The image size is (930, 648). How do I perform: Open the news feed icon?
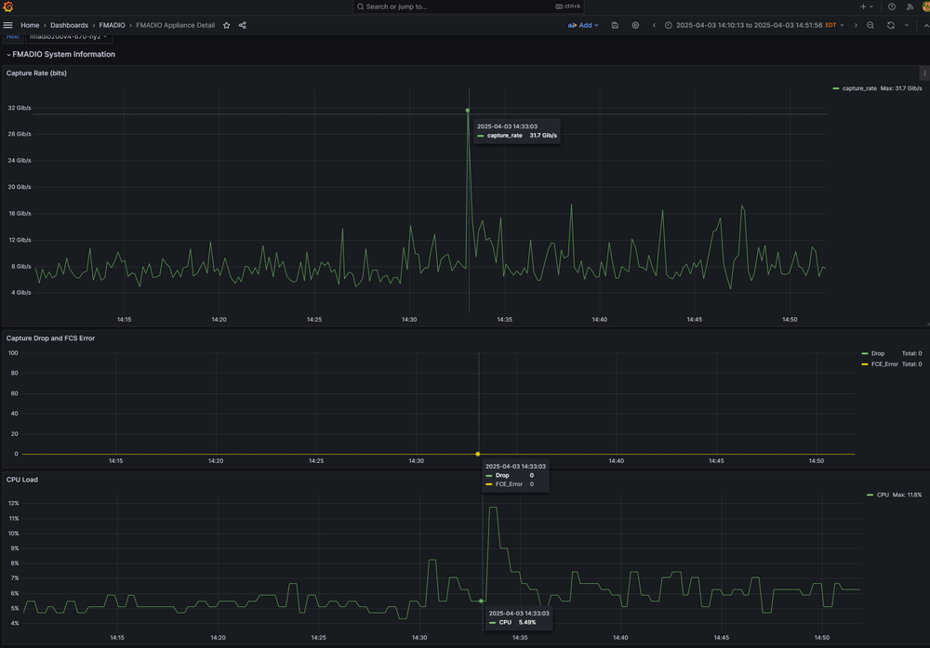pyautogui.click(x=910, y=7)
